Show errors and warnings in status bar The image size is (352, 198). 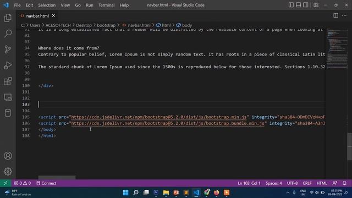point(23,183)
